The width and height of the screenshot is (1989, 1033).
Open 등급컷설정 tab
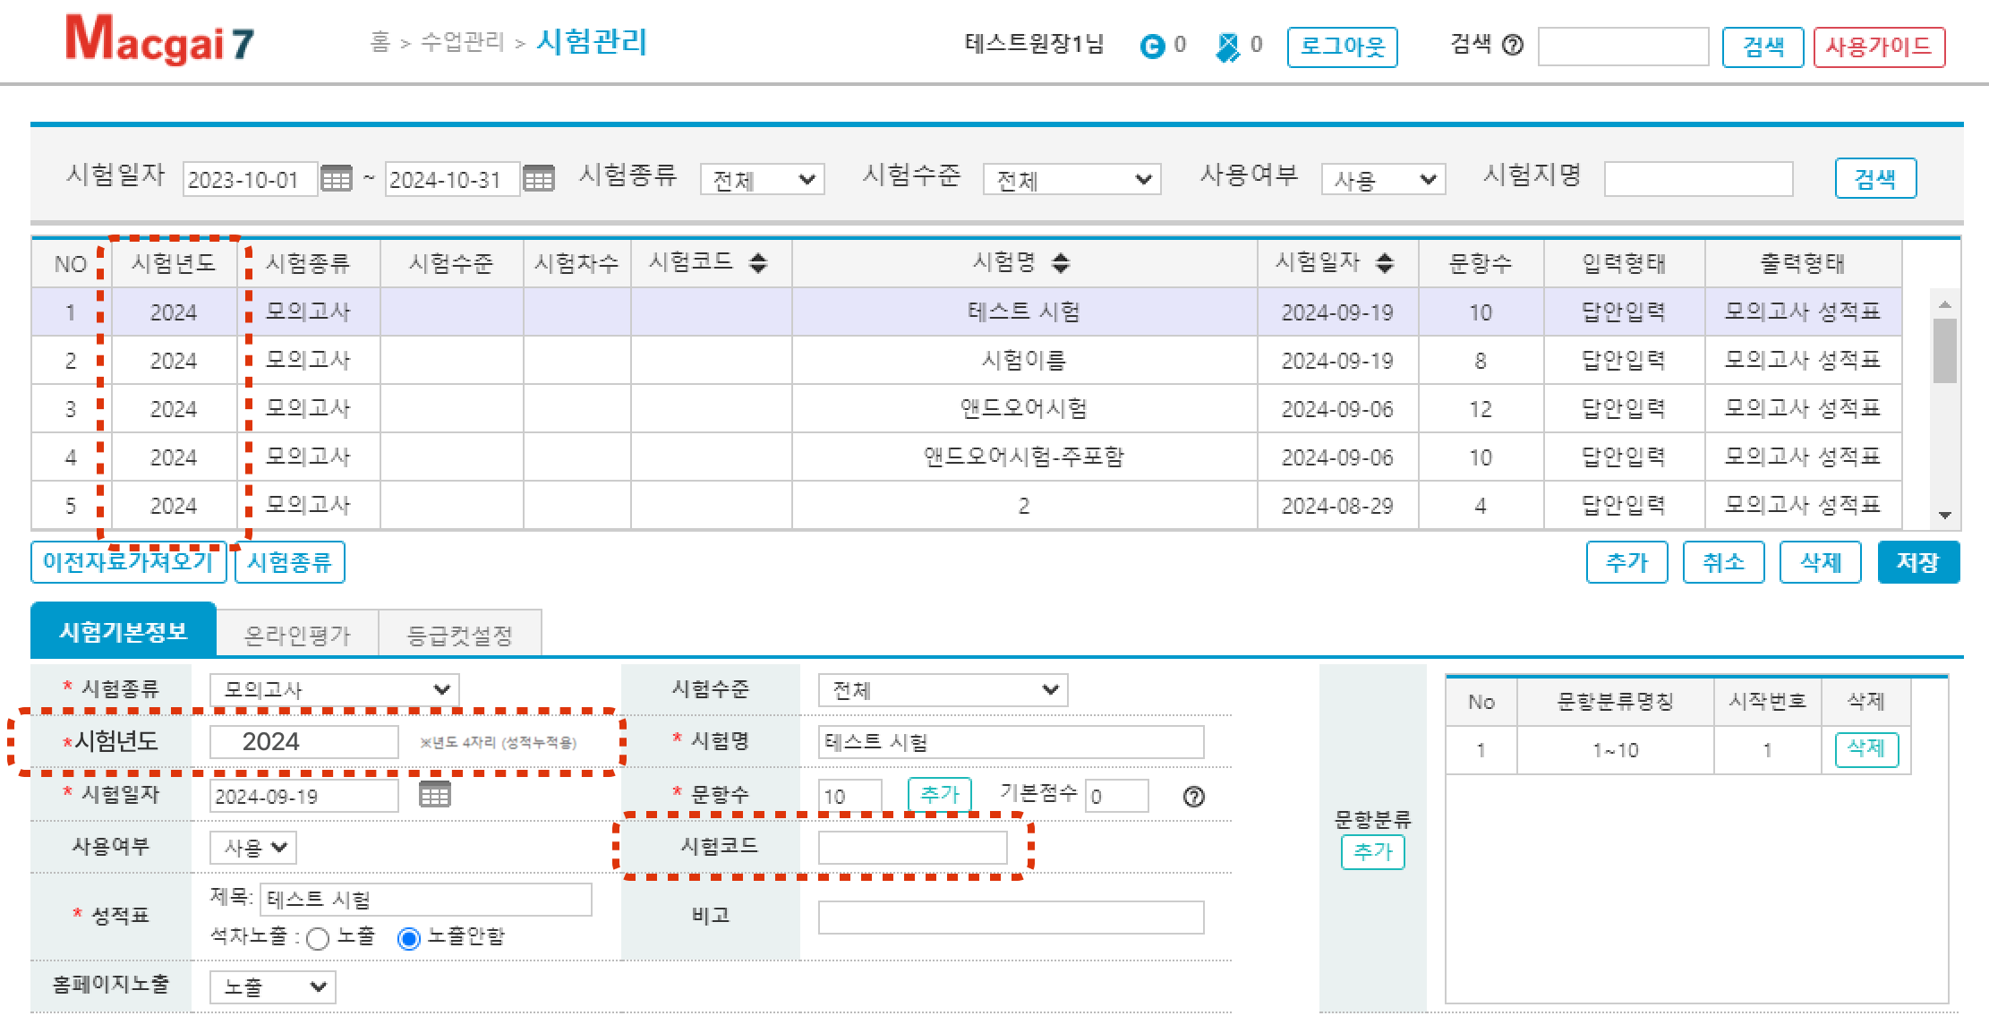(459, 635)
